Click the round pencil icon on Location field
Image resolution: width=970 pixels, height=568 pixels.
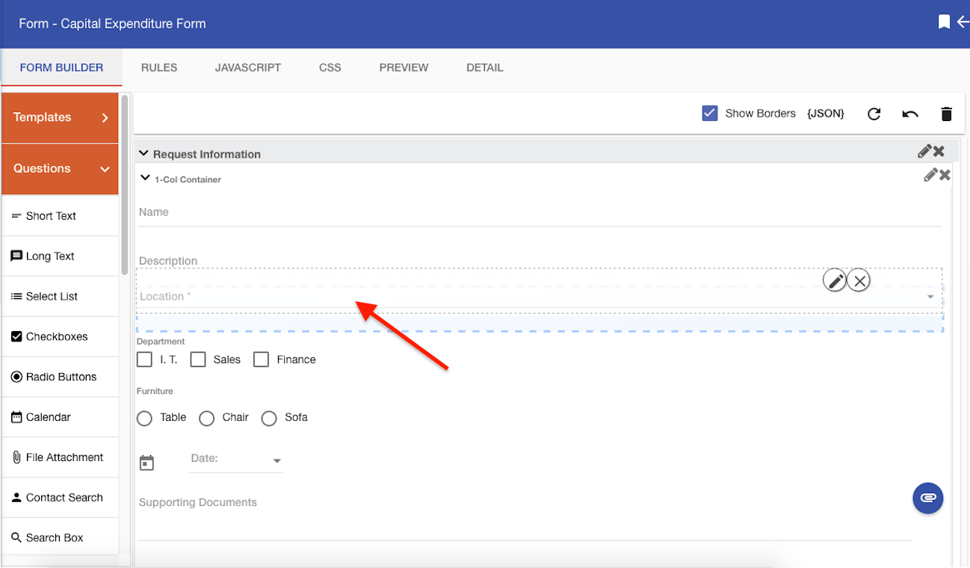(x=835, y=281)
